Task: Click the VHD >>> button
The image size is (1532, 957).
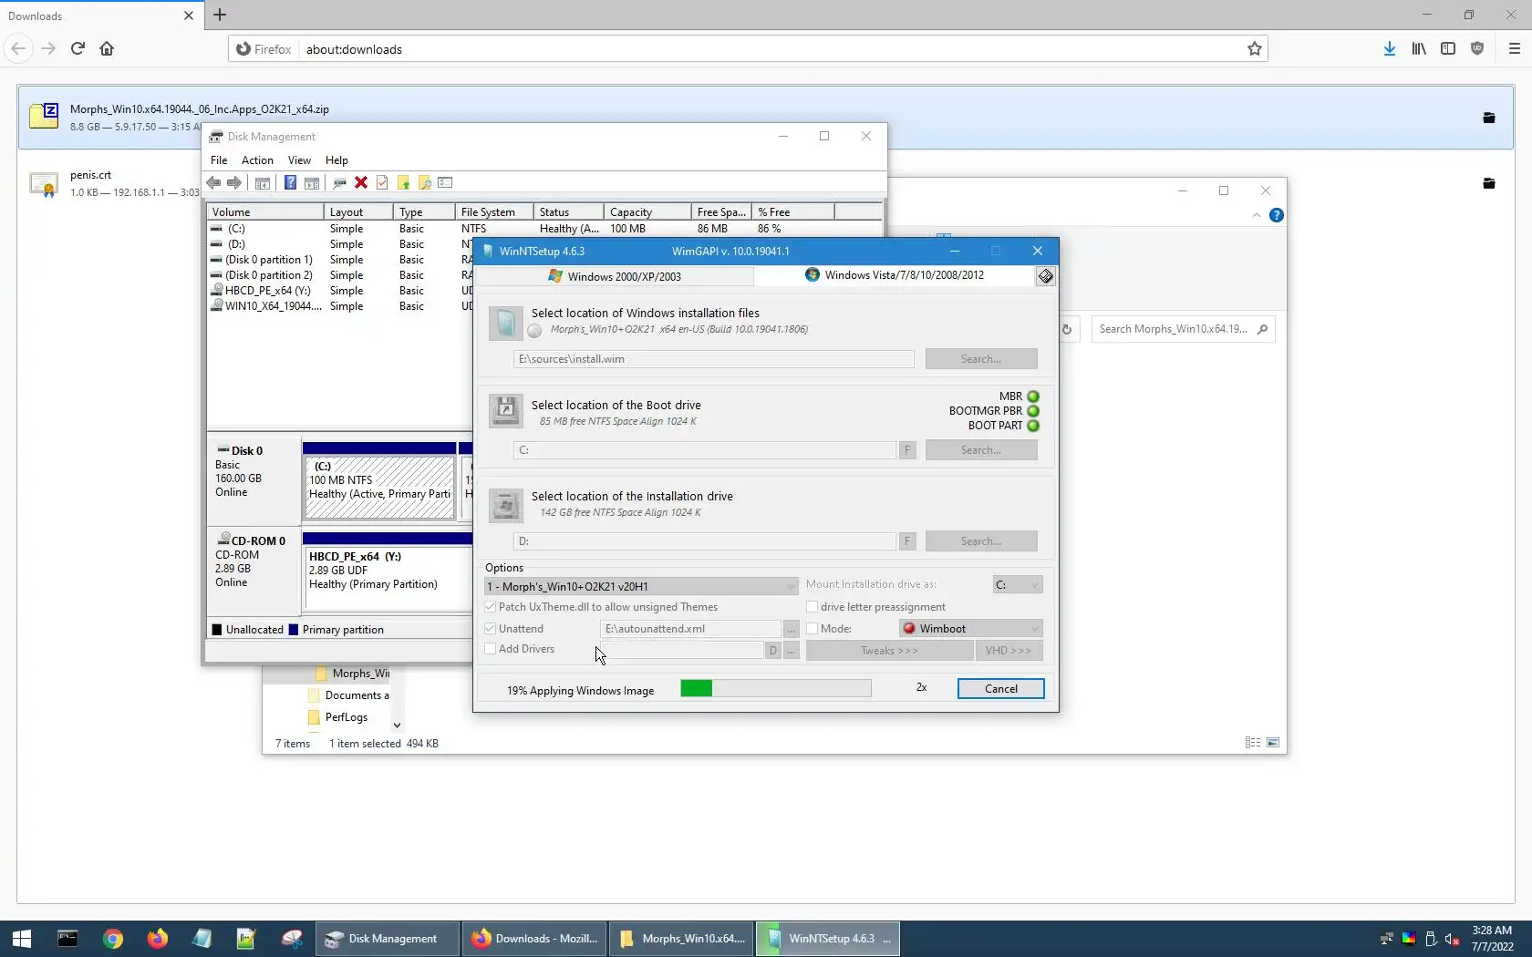Action: click(x=1009, y=651)
